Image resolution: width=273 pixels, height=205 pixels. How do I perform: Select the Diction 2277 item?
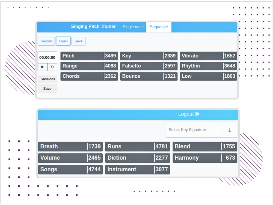click(138, 158)
